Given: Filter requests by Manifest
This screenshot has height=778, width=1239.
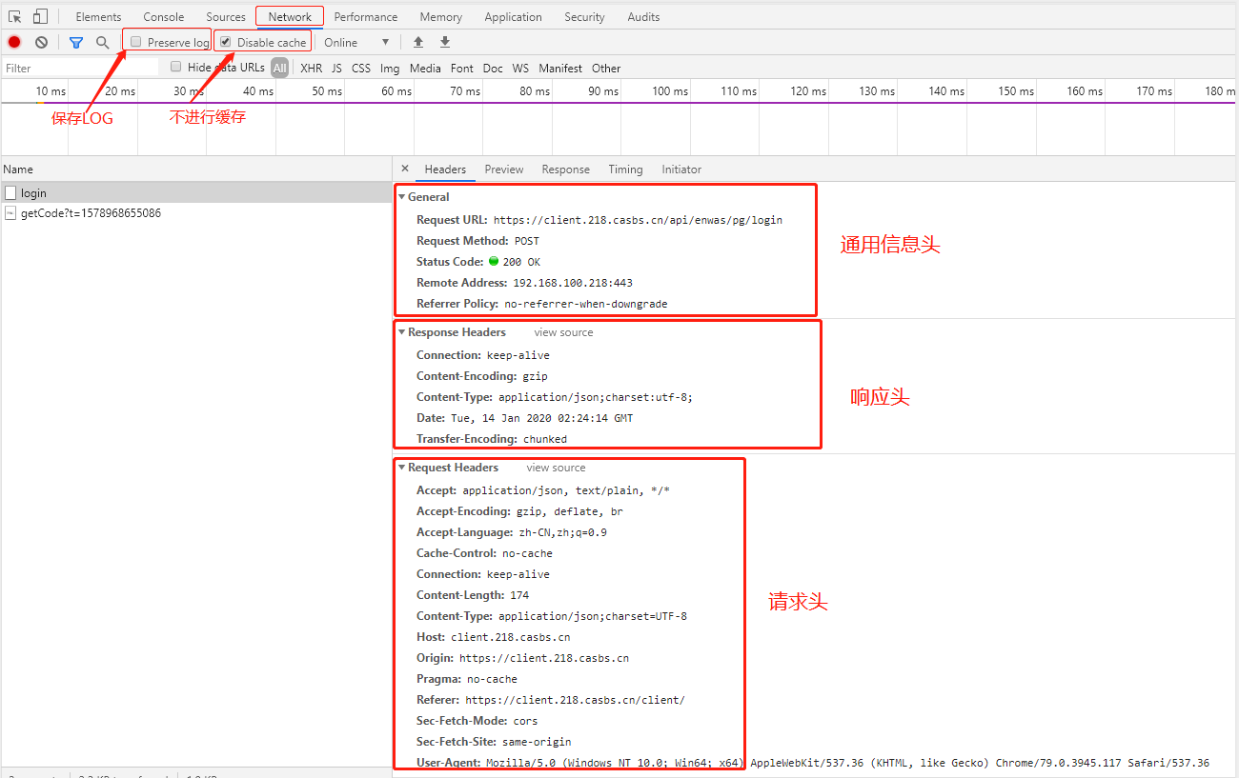Looking at the screenshot, I should pyautogui.click(x=560, y=68).
